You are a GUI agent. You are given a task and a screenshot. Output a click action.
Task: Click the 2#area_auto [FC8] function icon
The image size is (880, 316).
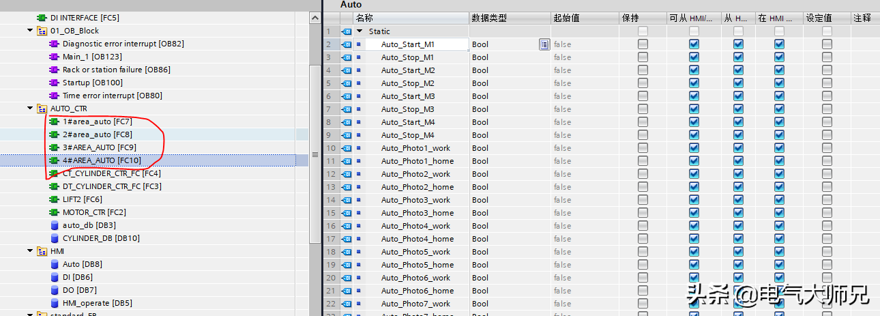coord(55,134)
